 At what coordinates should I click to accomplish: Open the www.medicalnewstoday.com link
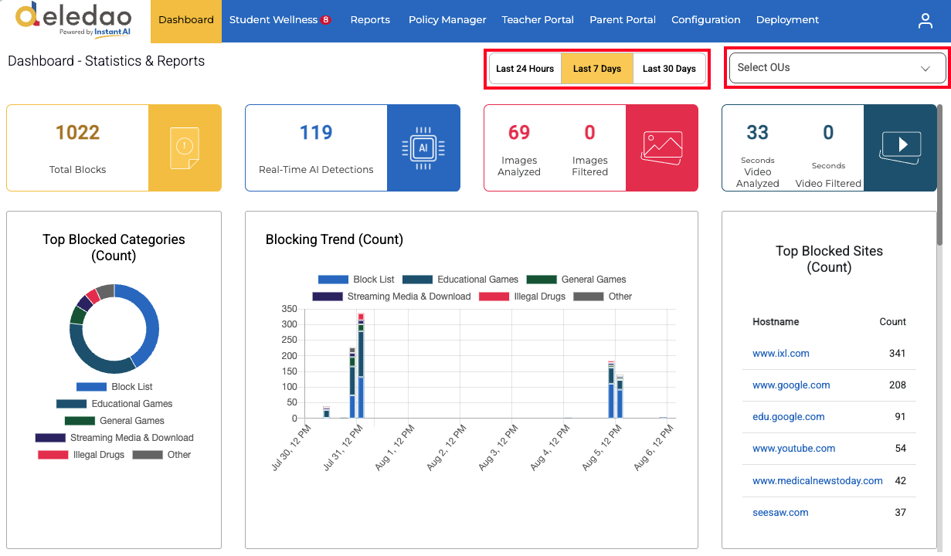pyautogui.click(x=817, y=480)
